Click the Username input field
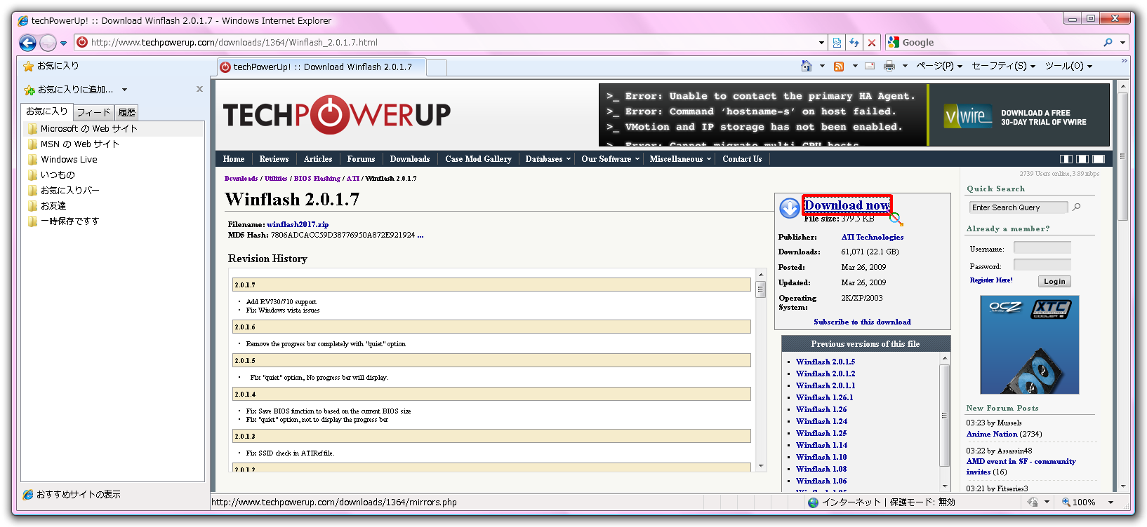 point(1042,247)
